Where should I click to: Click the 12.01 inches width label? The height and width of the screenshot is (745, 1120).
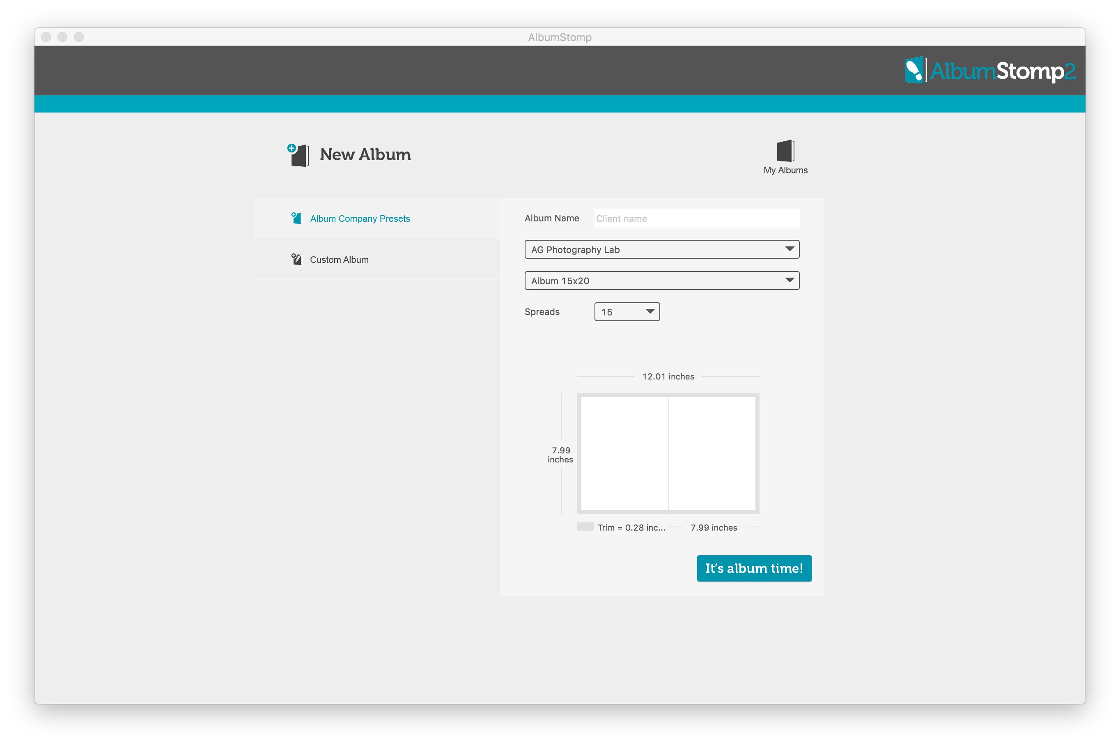[668, 376]
